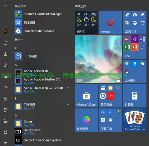The height and width of the screenshot is (146, 149).
Task: Click the hamburger menu at top left
Action: (x=5, y=6)
